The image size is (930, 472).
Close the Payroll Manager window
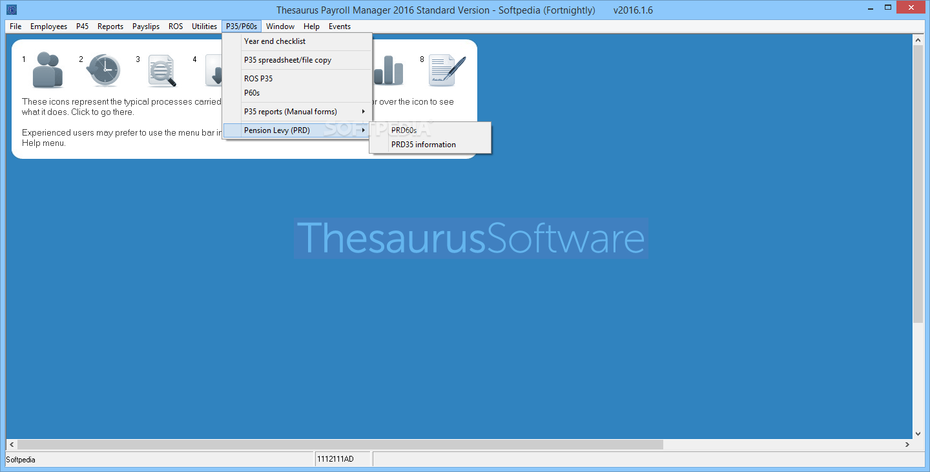910,7
